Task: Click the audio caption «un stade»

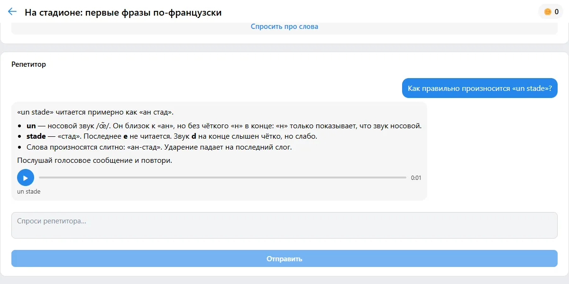Action: pos(29,192)
